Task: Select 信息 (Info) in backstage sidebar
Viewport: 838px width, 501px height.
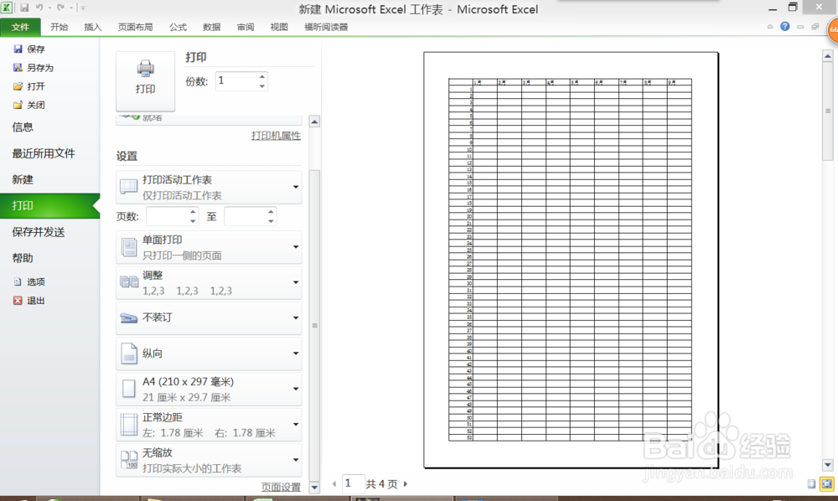Action: pos(23,127)
